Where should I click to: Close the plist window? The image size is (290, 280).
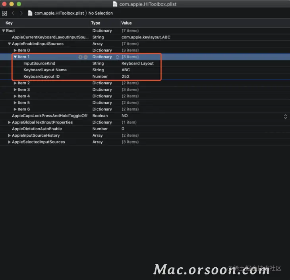4,4
